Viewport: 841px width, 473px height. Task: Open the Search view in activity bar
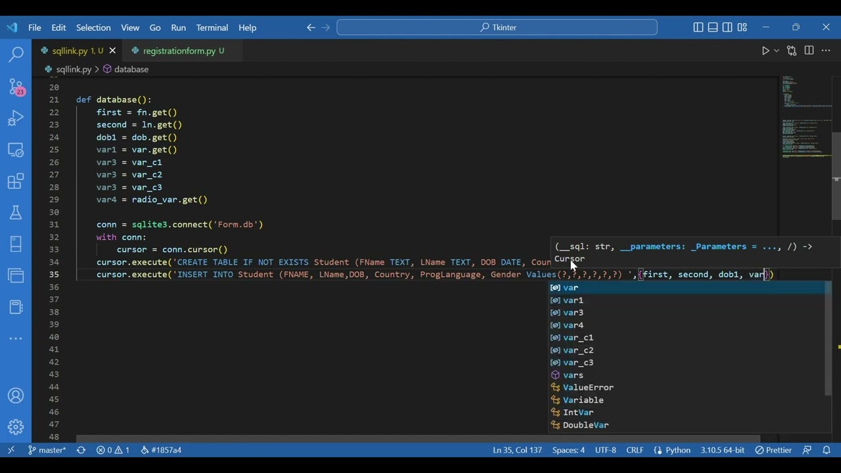[16, 54]
